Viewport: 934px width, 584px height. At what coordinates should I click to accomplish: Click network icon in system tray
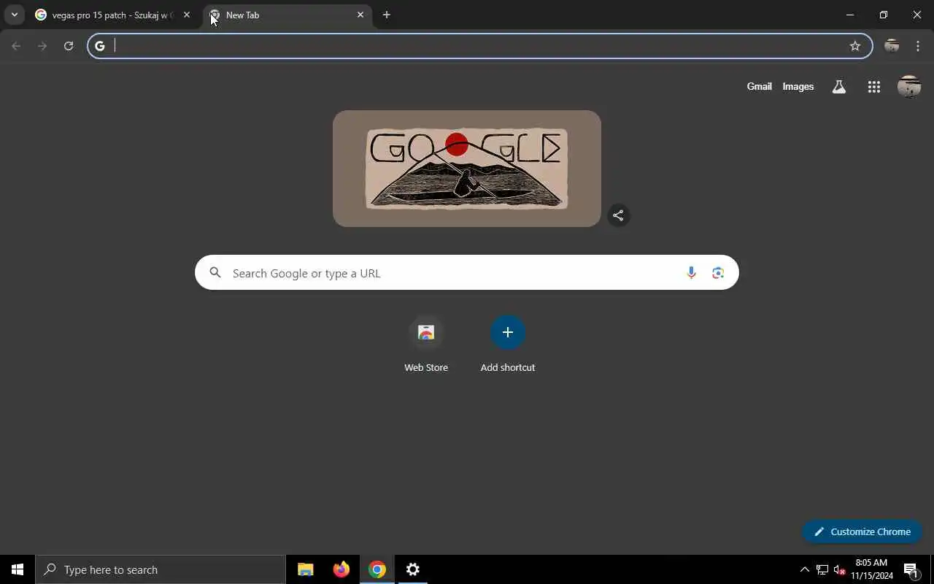(x=822, y=569)
